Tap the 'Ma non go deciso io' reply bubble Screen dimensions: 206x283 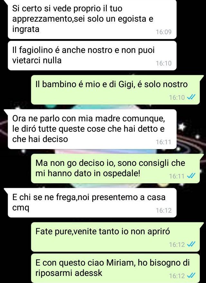(115, 168)
